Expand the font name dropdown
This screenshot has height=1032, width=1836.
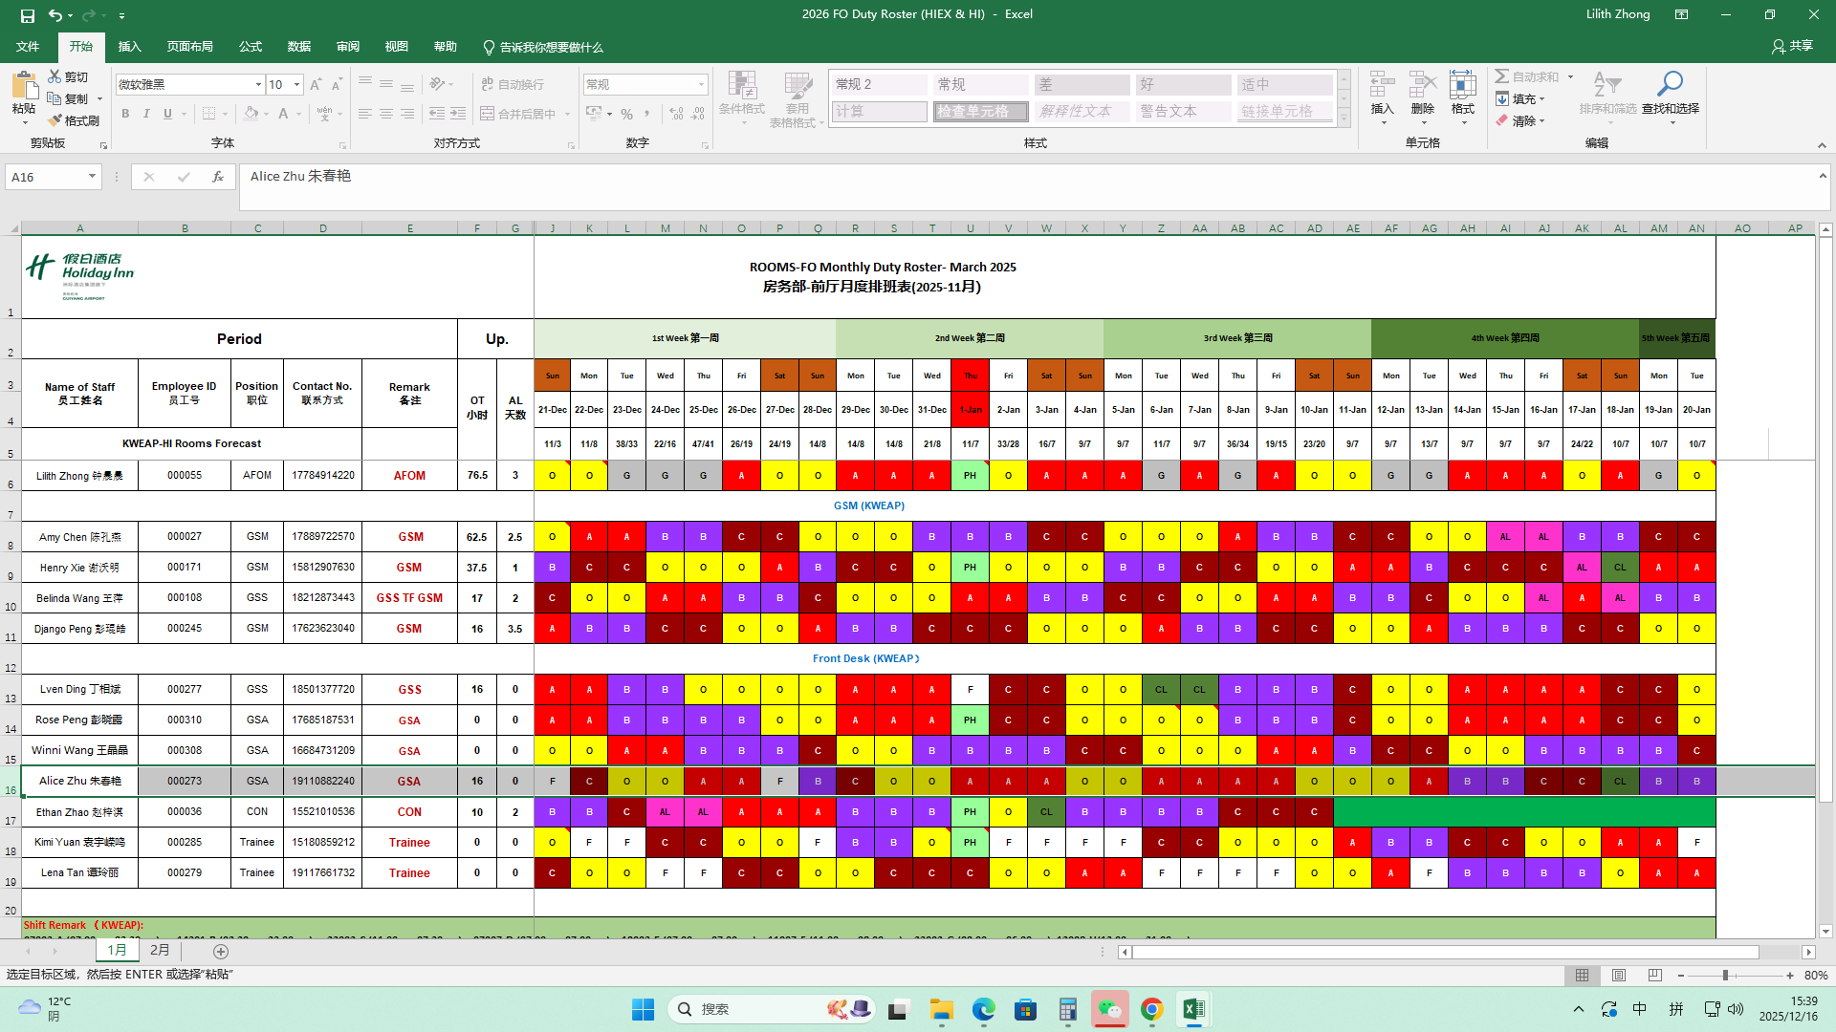point(258,85)
